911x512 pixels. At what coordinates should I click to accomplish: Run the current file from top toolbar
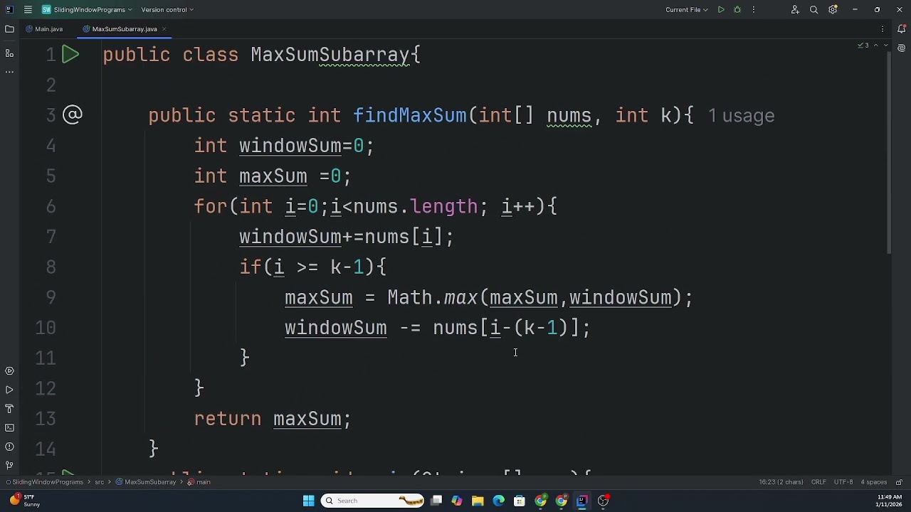tap(721, 10)
